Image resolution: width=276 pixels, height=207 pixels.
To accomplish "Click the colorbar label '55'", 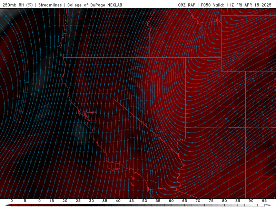I will [158, 201].
